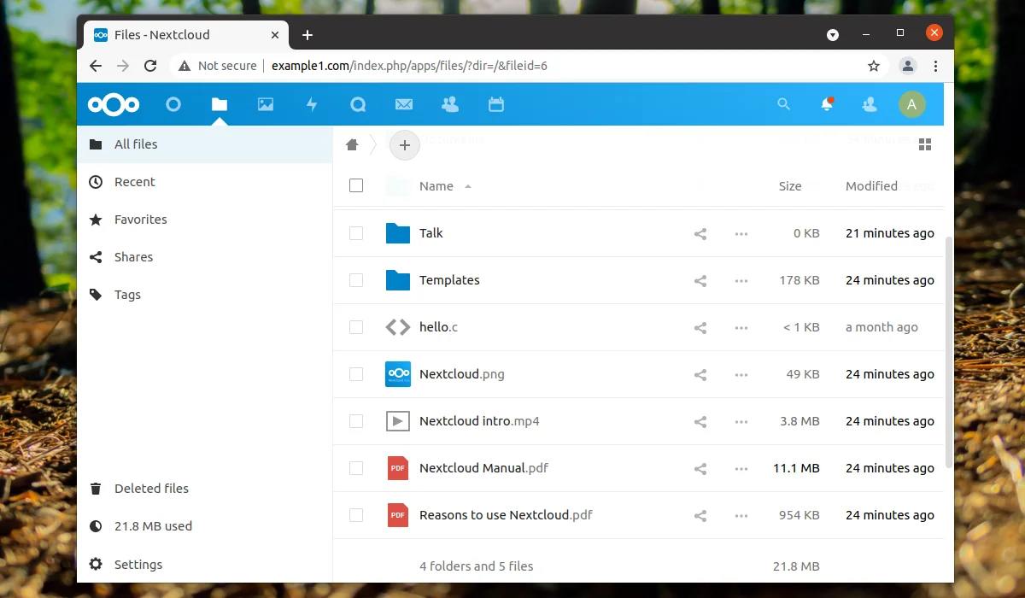Viewport: 1025px width, 598px height.
Task: Select the Nextcloud Manual.pdf checkbox
Action: coord(356,468)
